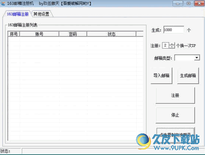Decrease the 换一次IP spinner value
Viewport: 205px width, 155px height.
click(x=172, y=47)
